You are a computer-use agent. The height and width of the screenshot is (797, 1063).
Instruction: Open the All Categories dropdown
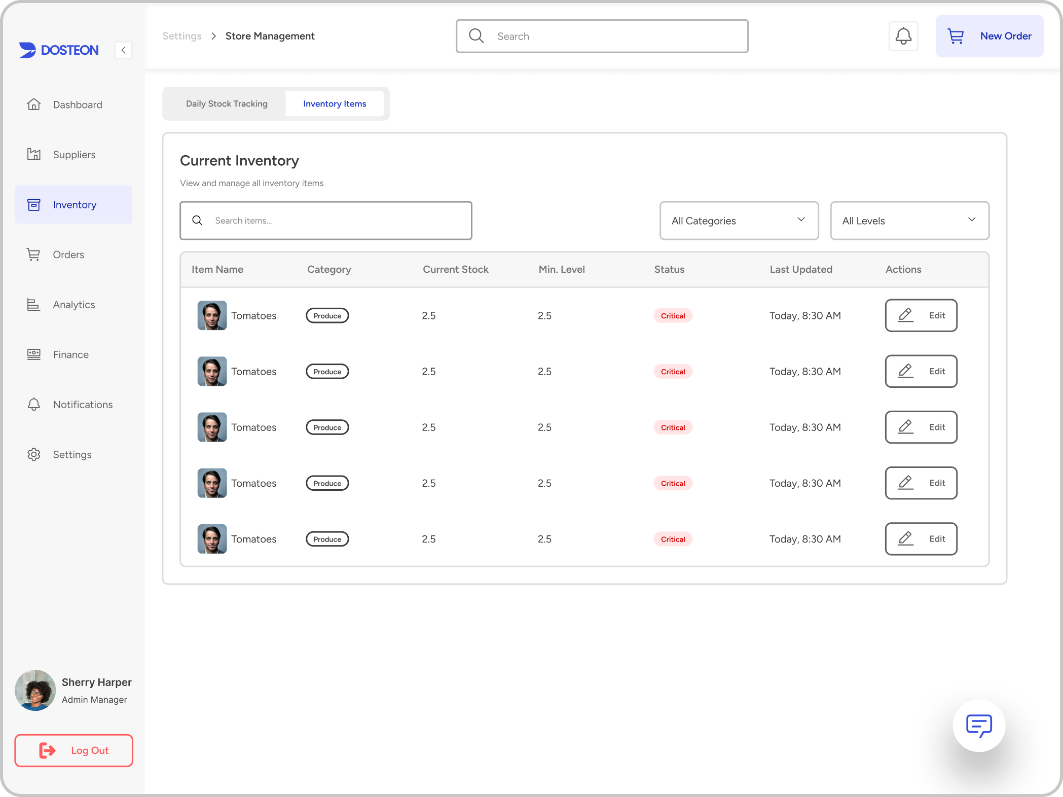(738, 221)
